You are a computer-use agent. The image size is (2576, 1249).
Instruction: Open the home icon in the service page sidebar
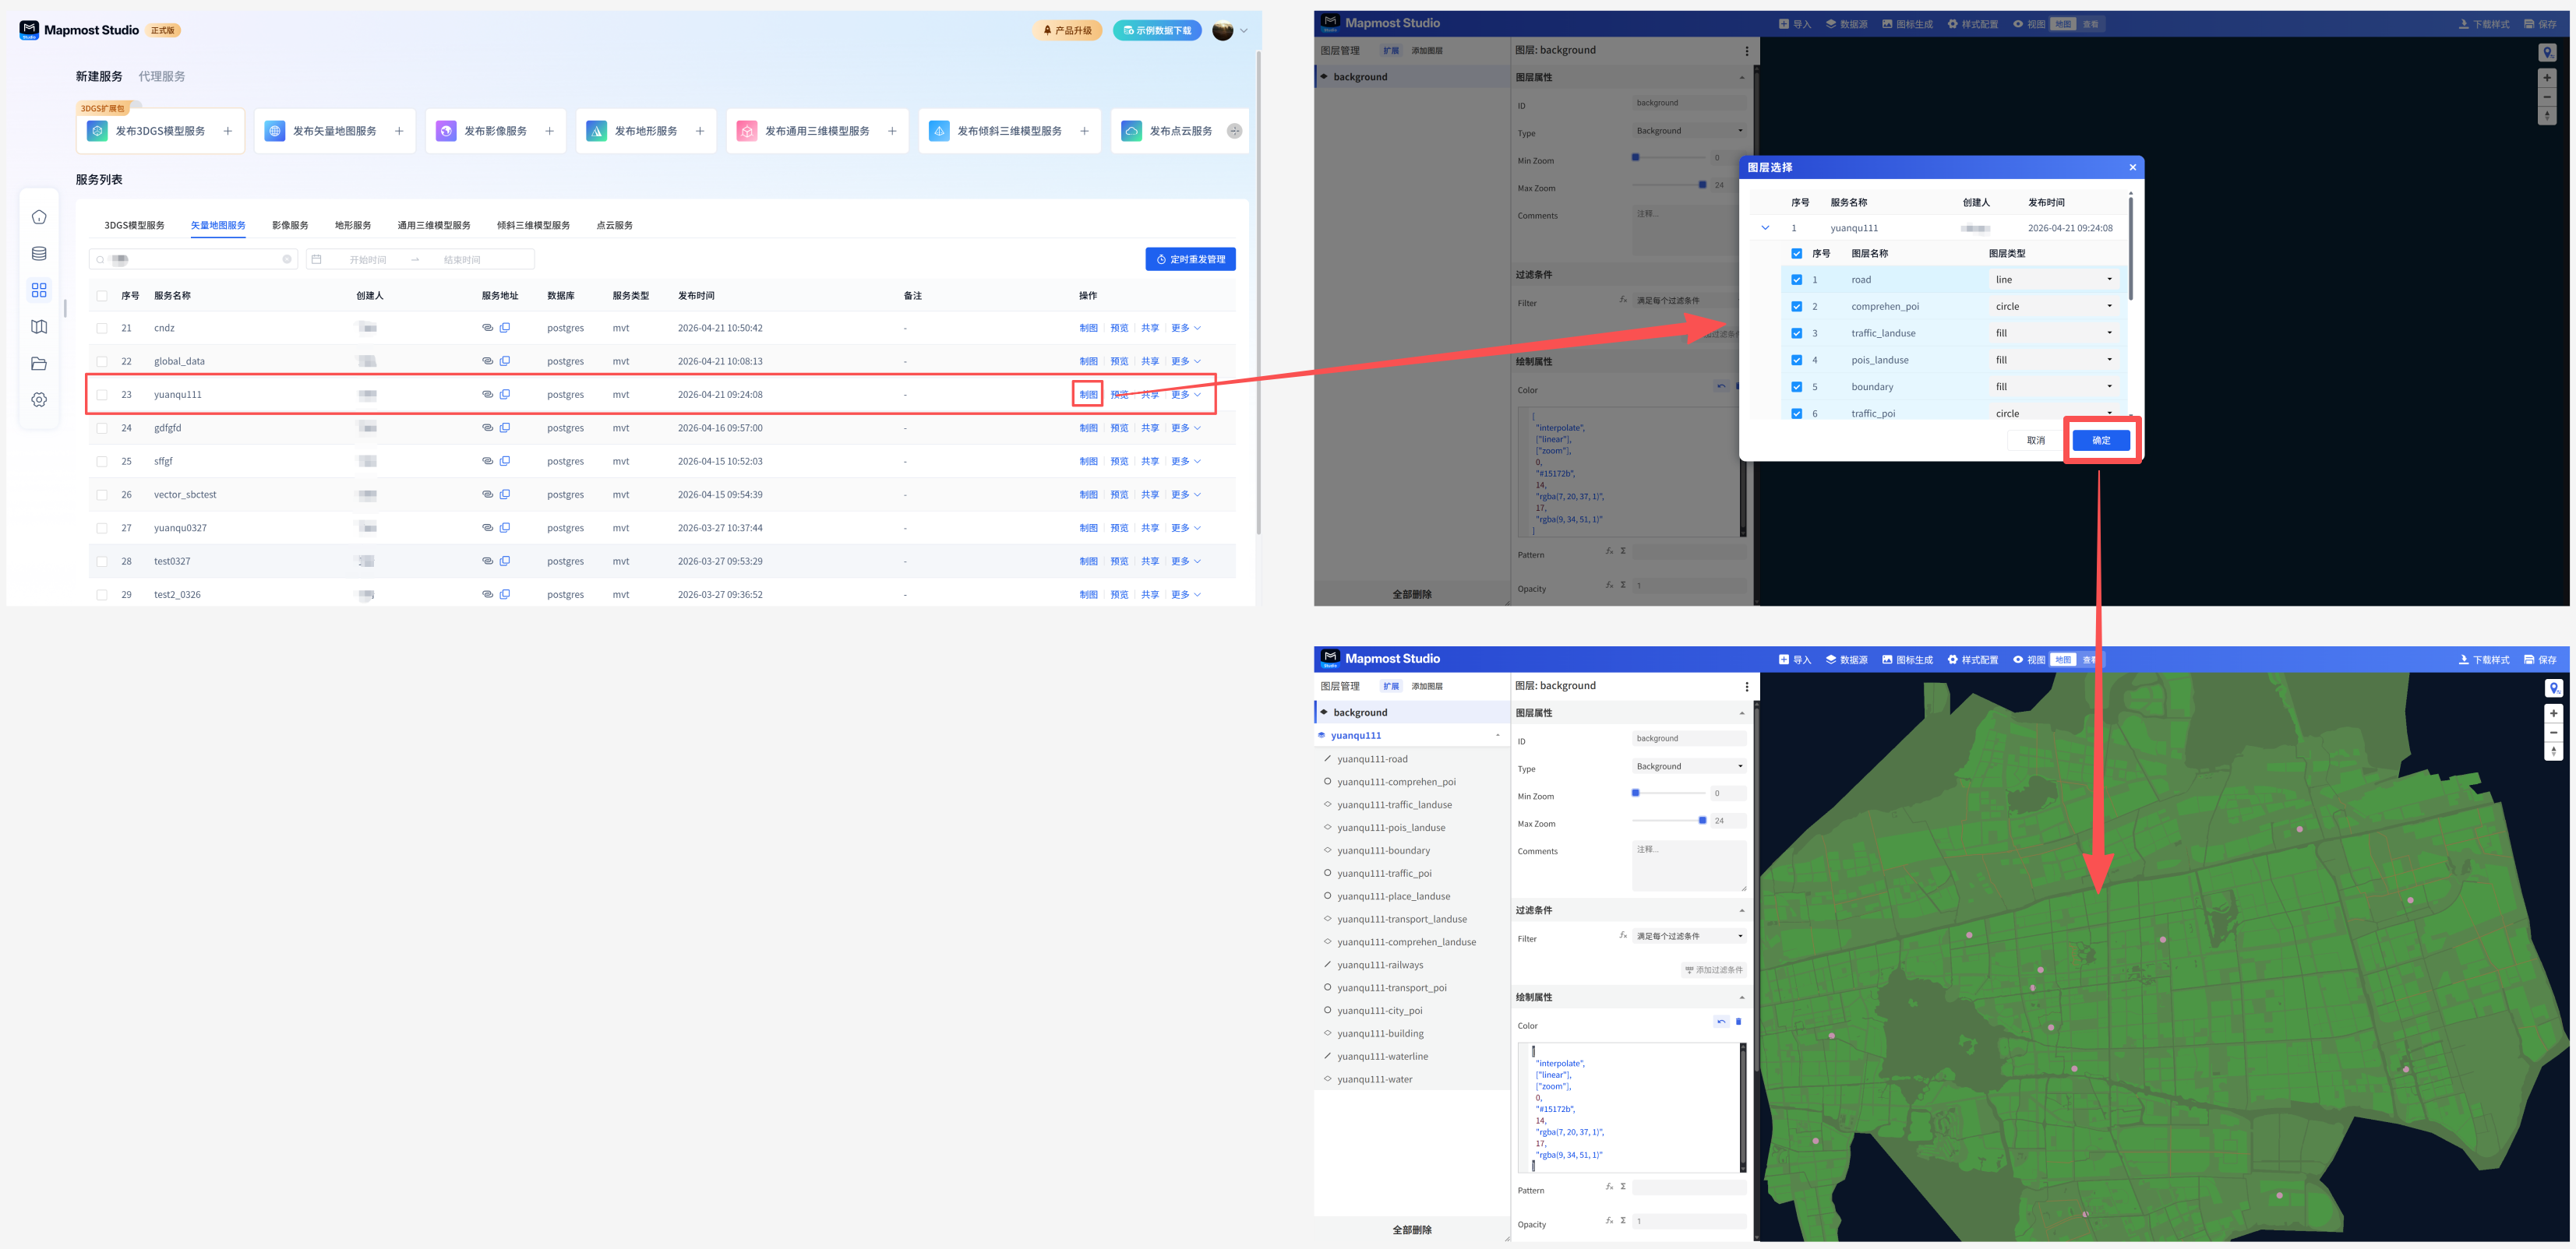coord(39,216)
